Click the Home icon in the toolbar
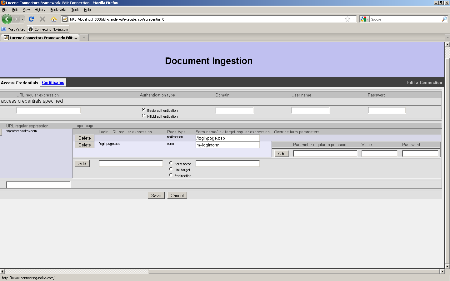Image resolution: width=450 pixels, height=281 pixels. point(54,19)
